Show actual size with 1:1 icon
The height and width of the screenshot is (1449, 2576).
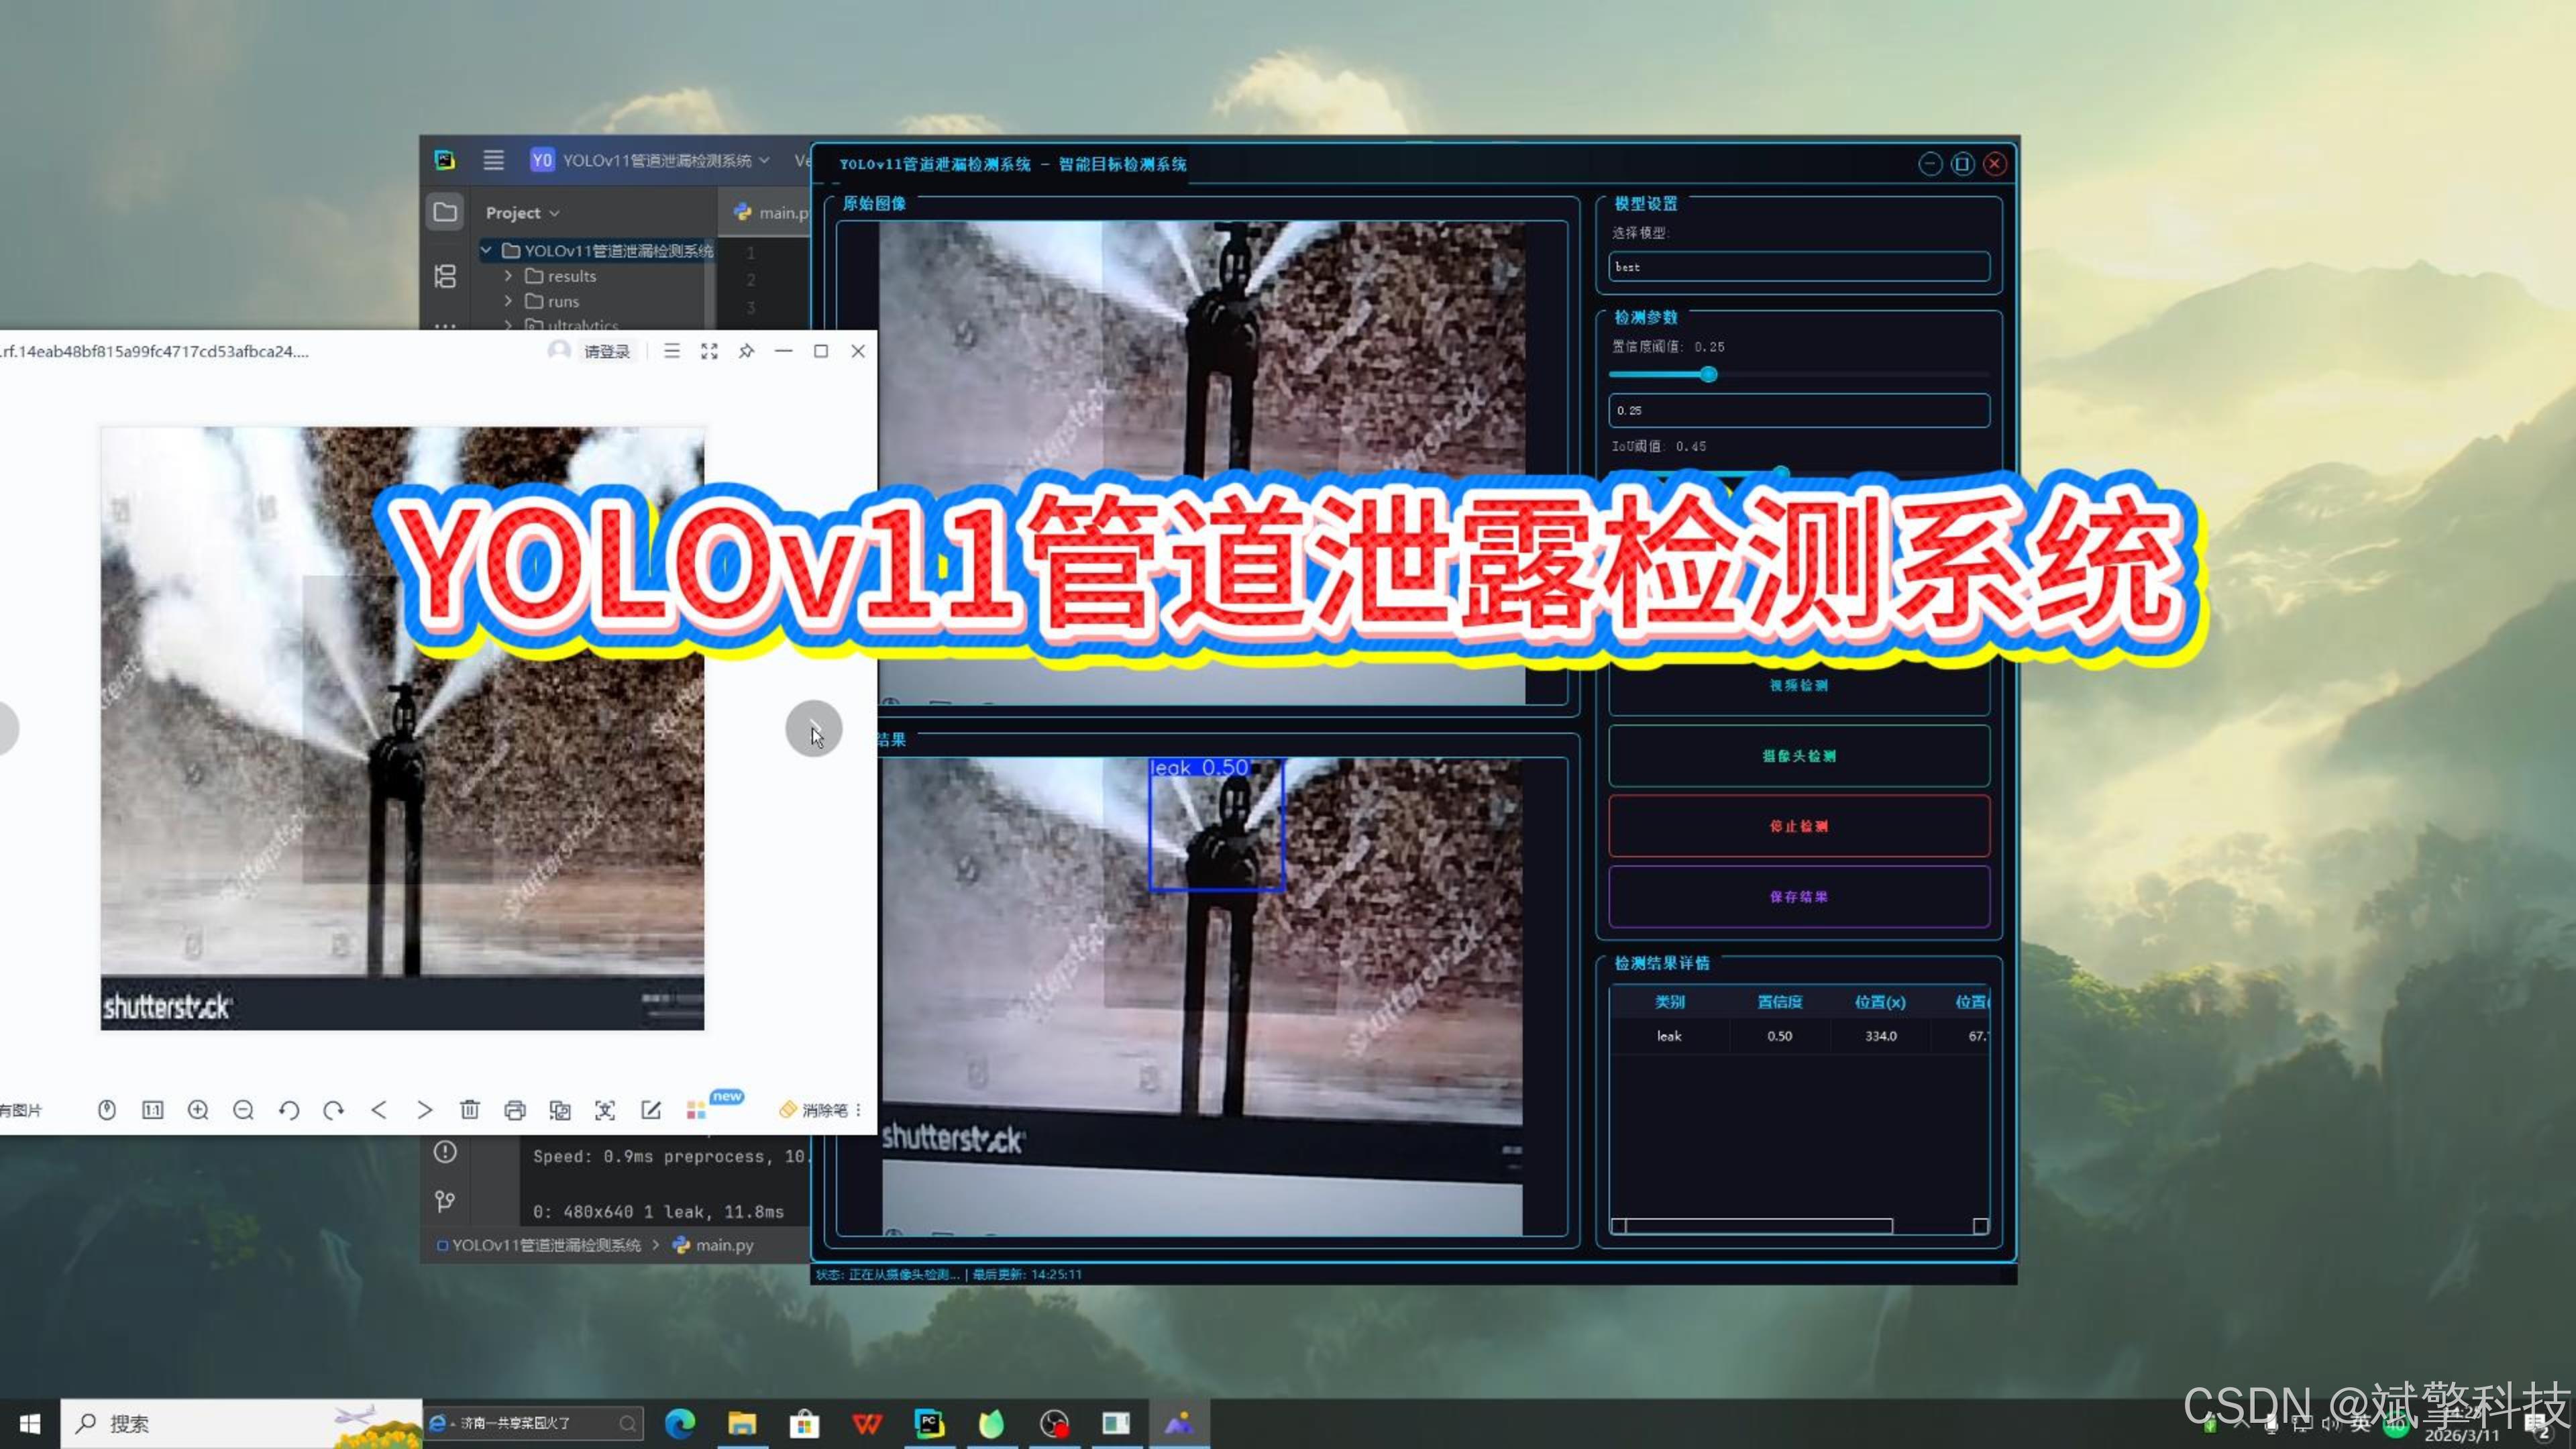pyautogui.click(x=153, y=1110)
